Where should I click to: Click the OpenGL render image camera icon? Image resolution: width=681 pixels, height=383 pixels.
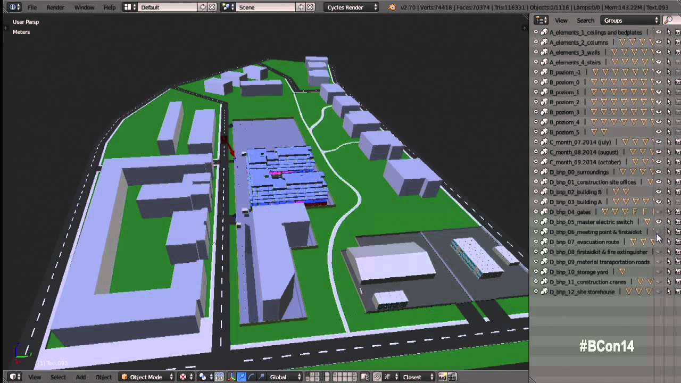click(x=443, y=377)
